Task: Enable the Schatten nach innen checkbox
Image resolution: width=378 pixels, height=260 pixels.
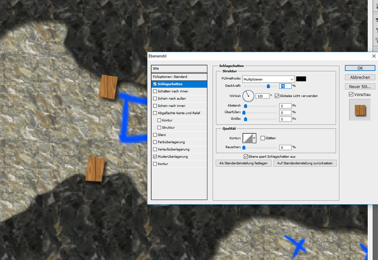Action: (155, 91)
